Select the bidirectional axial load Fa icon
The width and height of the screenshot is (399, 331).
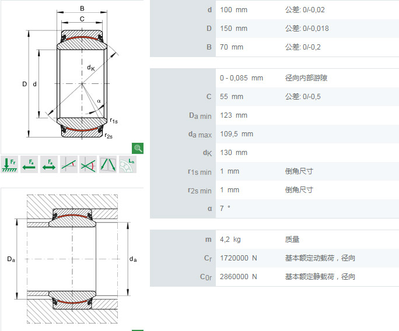tap(49, 164)
